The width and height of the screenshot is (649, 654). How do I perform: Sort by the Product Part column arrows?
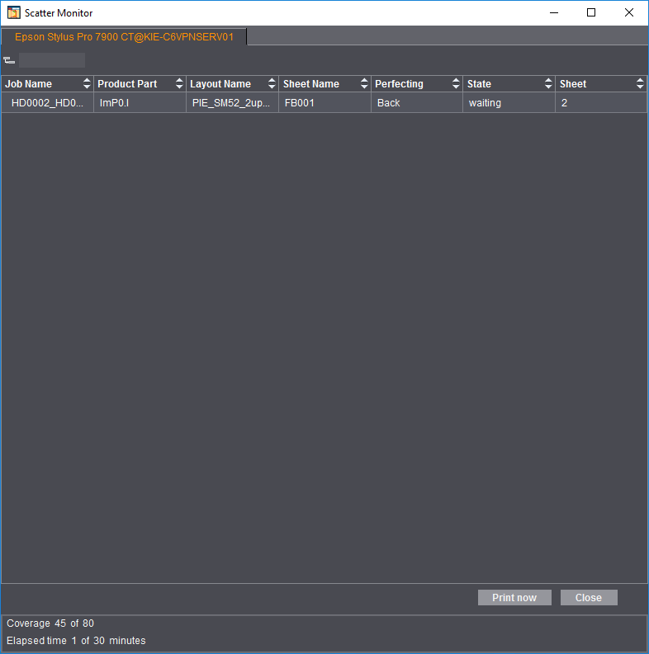pyautogui.click(x=179, y=83)
